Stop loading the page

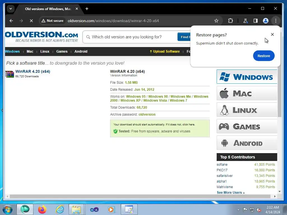[x=31, y=21]
